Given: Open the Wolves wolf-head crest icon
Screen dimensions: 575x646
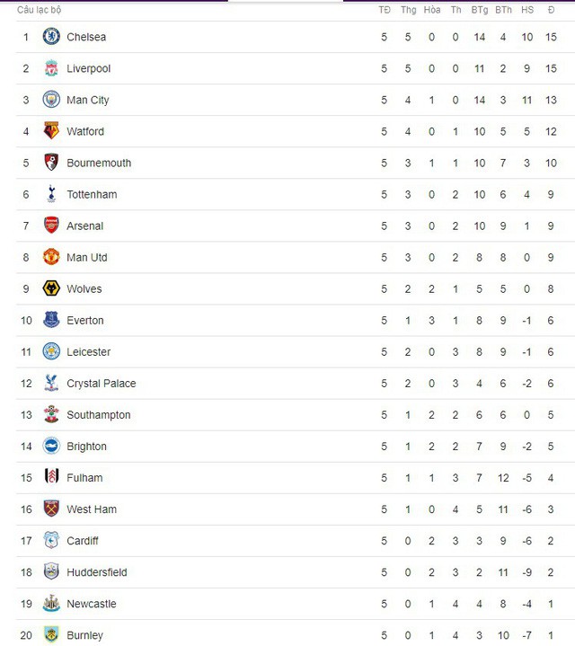Looking at the screenshot, I should coord(51,288).
